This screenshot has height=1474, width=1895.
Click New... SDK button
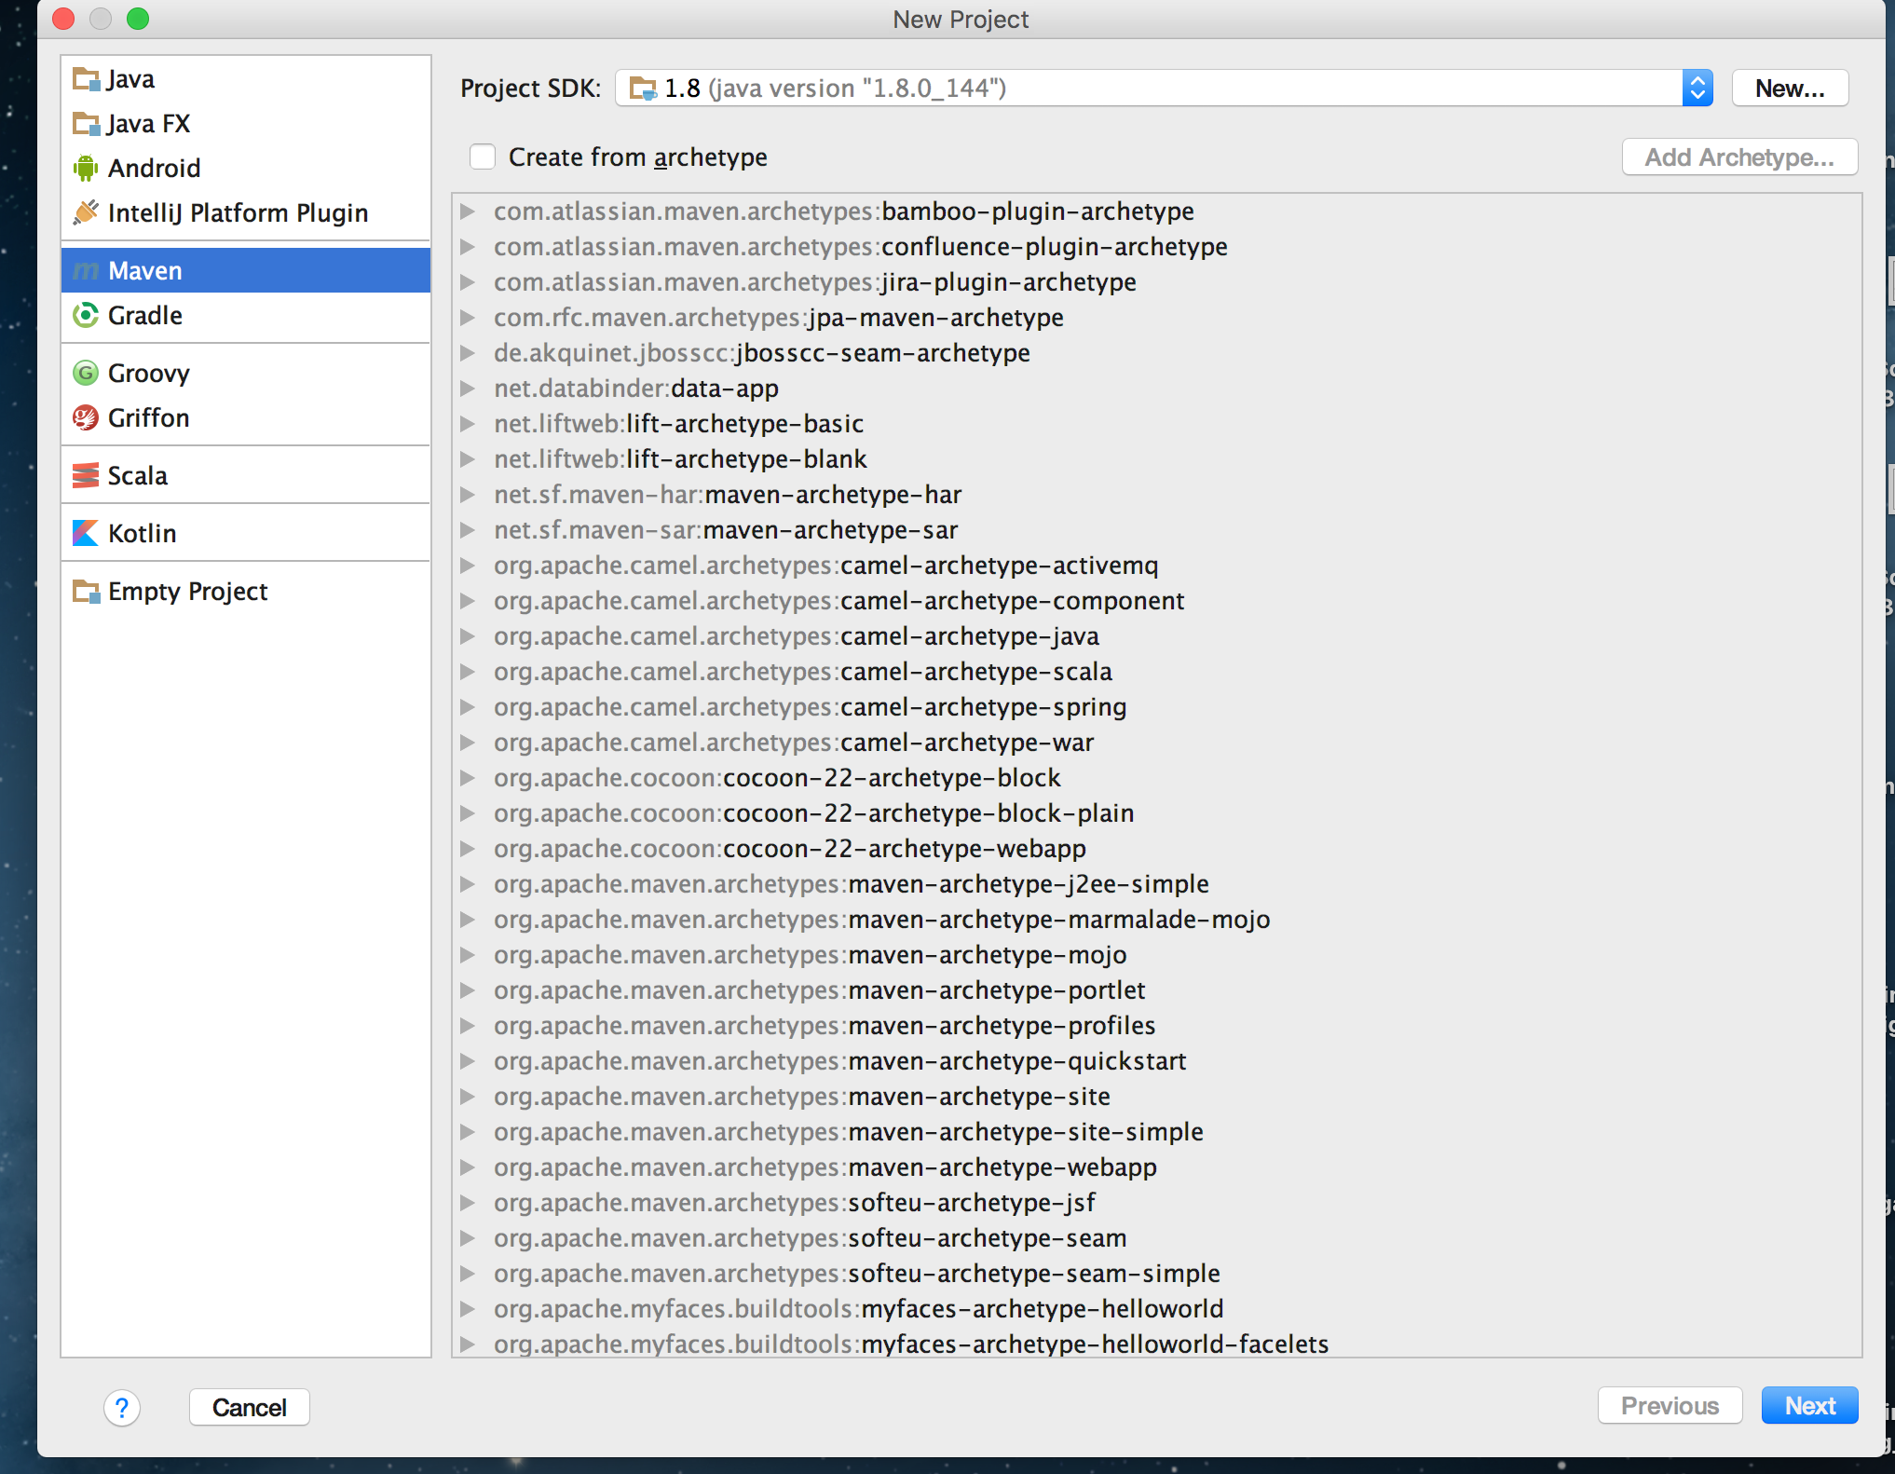pos(1789,89)
